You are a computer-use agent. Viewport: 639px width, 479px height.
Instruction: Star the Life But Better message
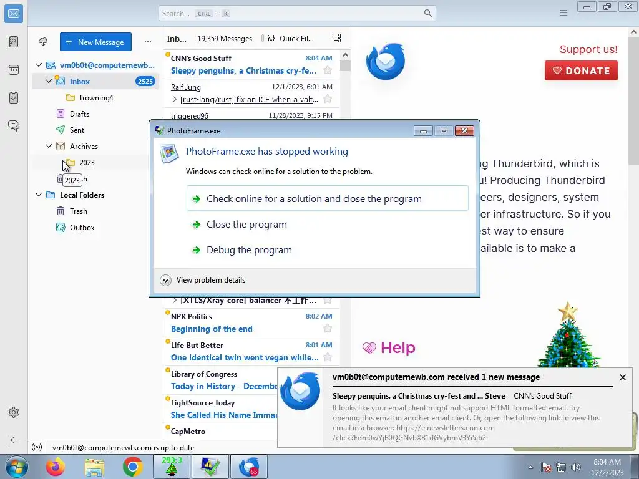tap(327, 357)
